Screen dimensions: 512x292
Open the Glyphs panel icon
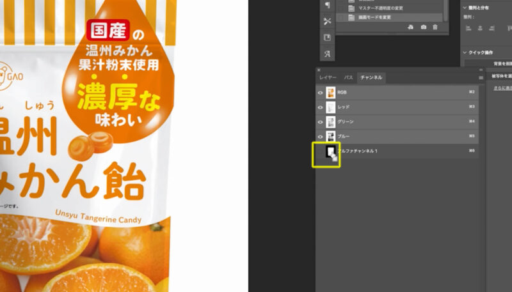coord(327,53)
